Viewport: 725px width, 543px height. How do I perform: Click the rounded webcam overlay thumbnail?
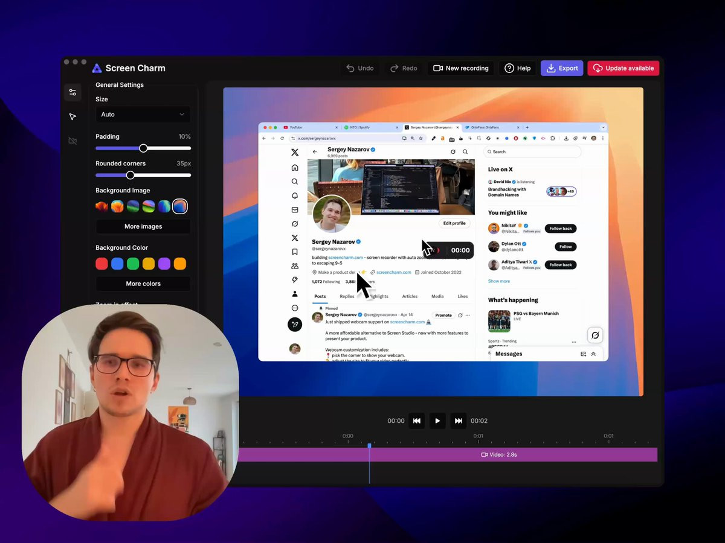(x=130, y=413)
